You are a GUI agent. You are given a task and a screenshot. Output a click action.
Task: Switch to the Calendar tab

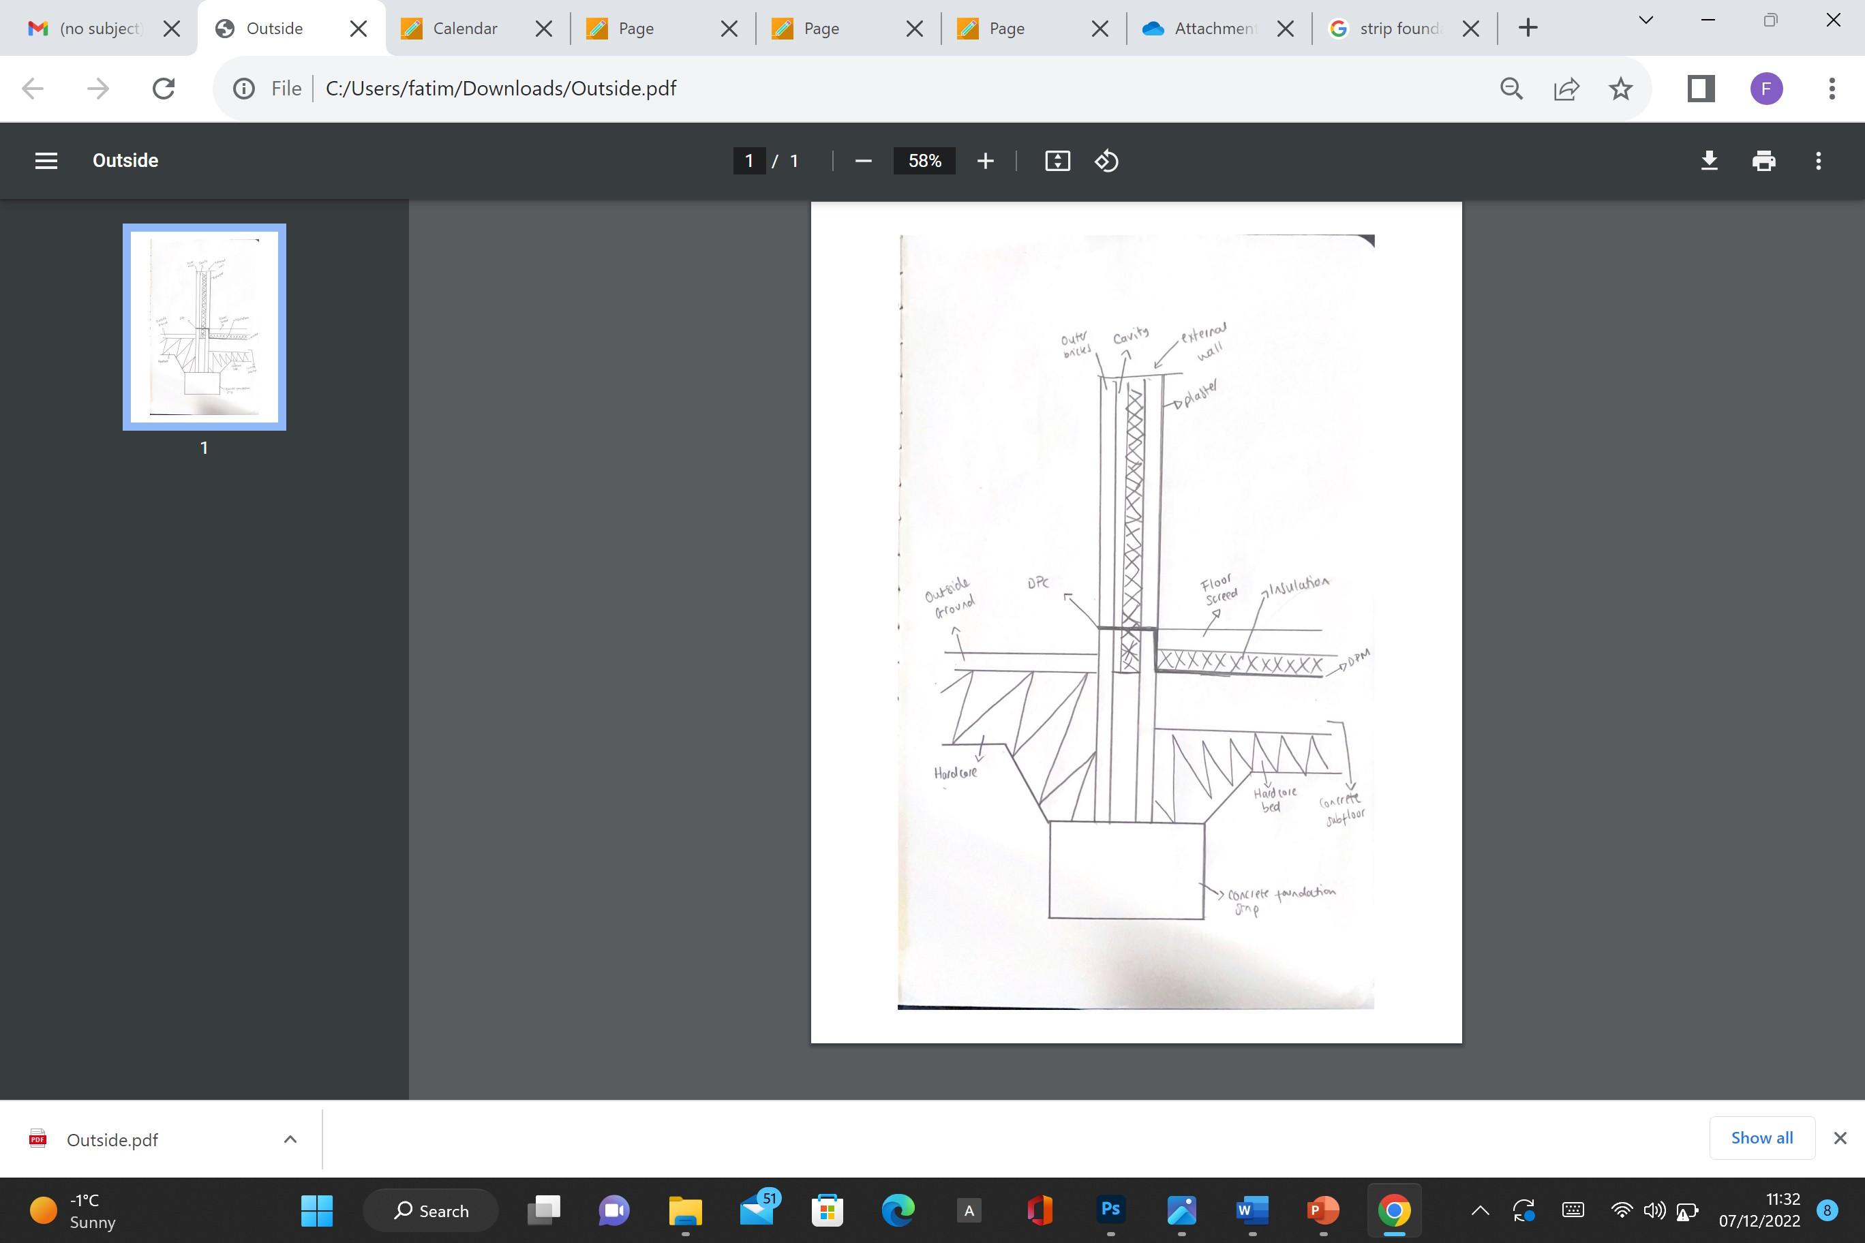tap(464, 29)
